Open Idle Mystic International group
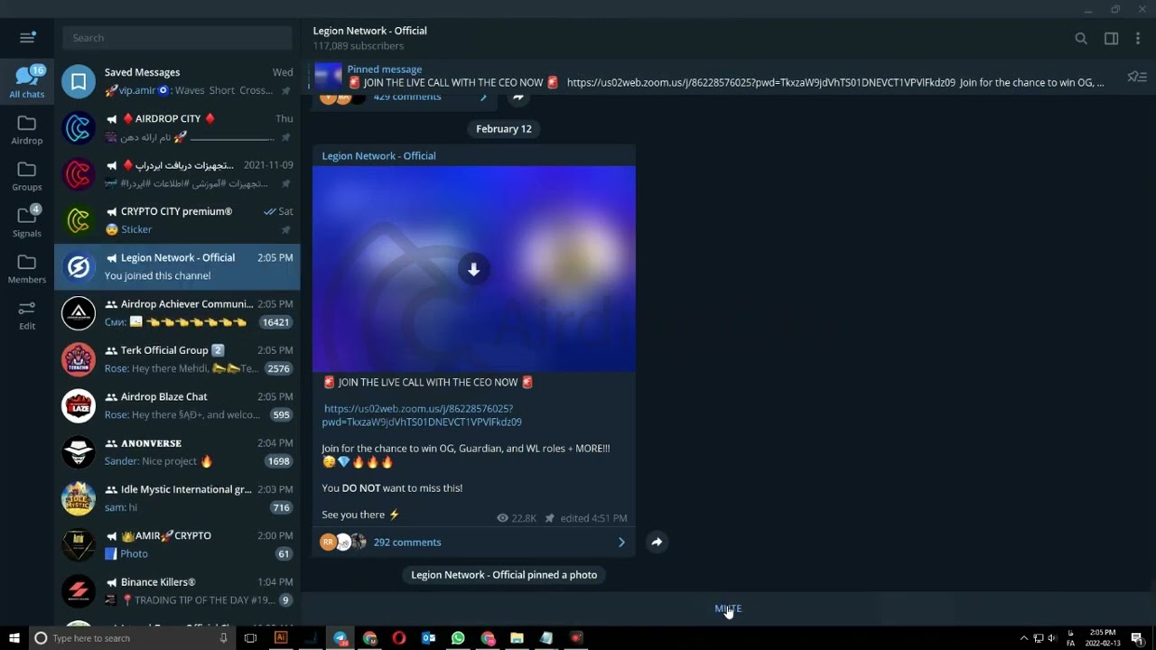The image size is (1156, 650). (177, 498)
